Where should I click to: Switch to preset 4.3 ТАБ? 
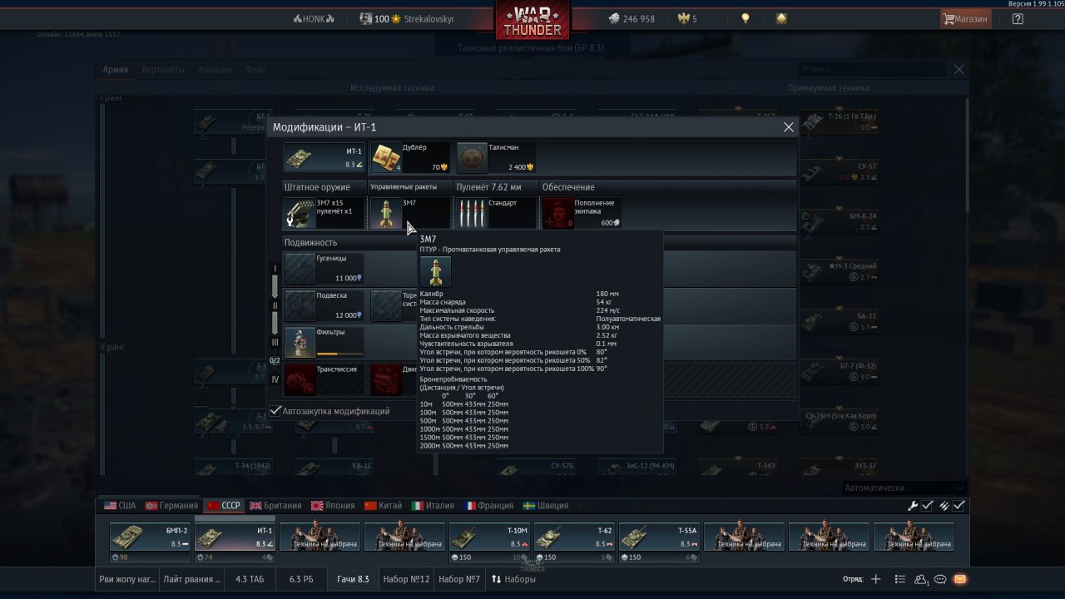[250, 579]
